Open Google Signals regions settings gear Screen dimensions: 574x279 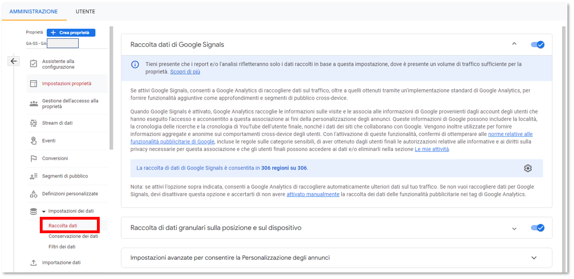528,168
